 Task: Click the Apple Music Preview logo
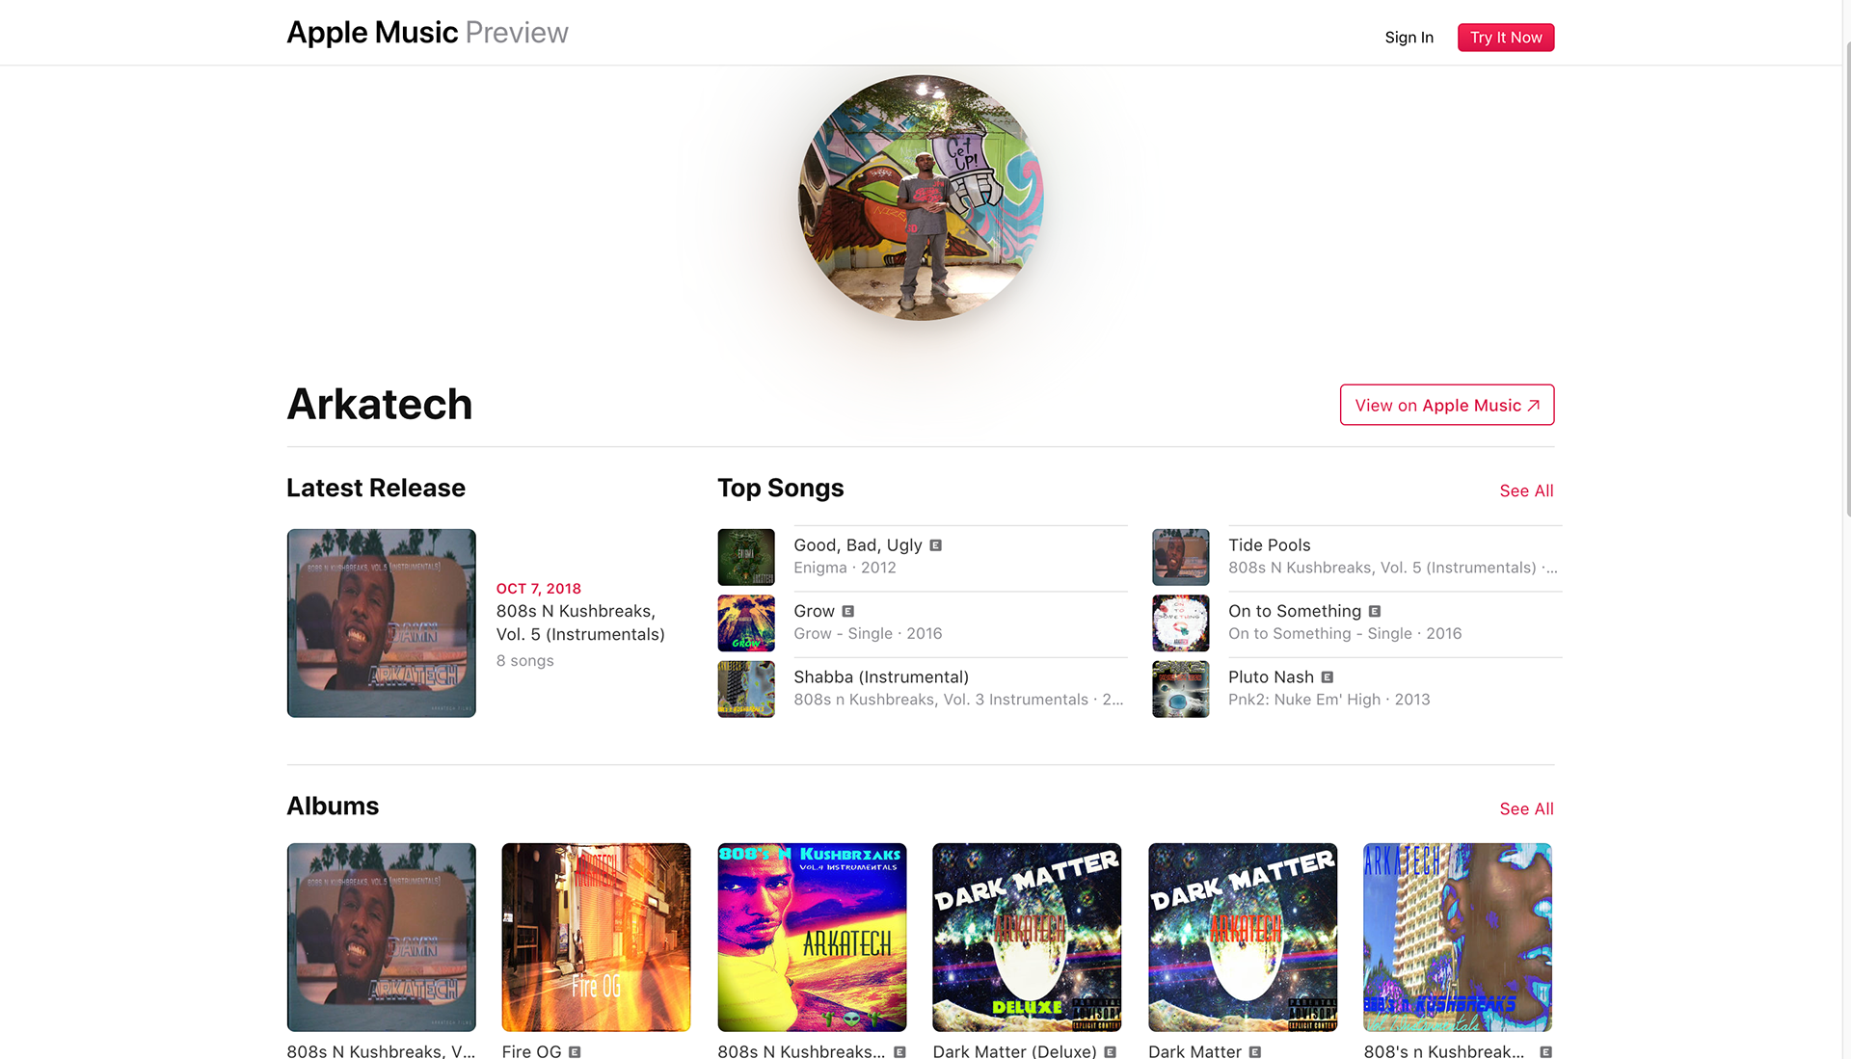427,33
